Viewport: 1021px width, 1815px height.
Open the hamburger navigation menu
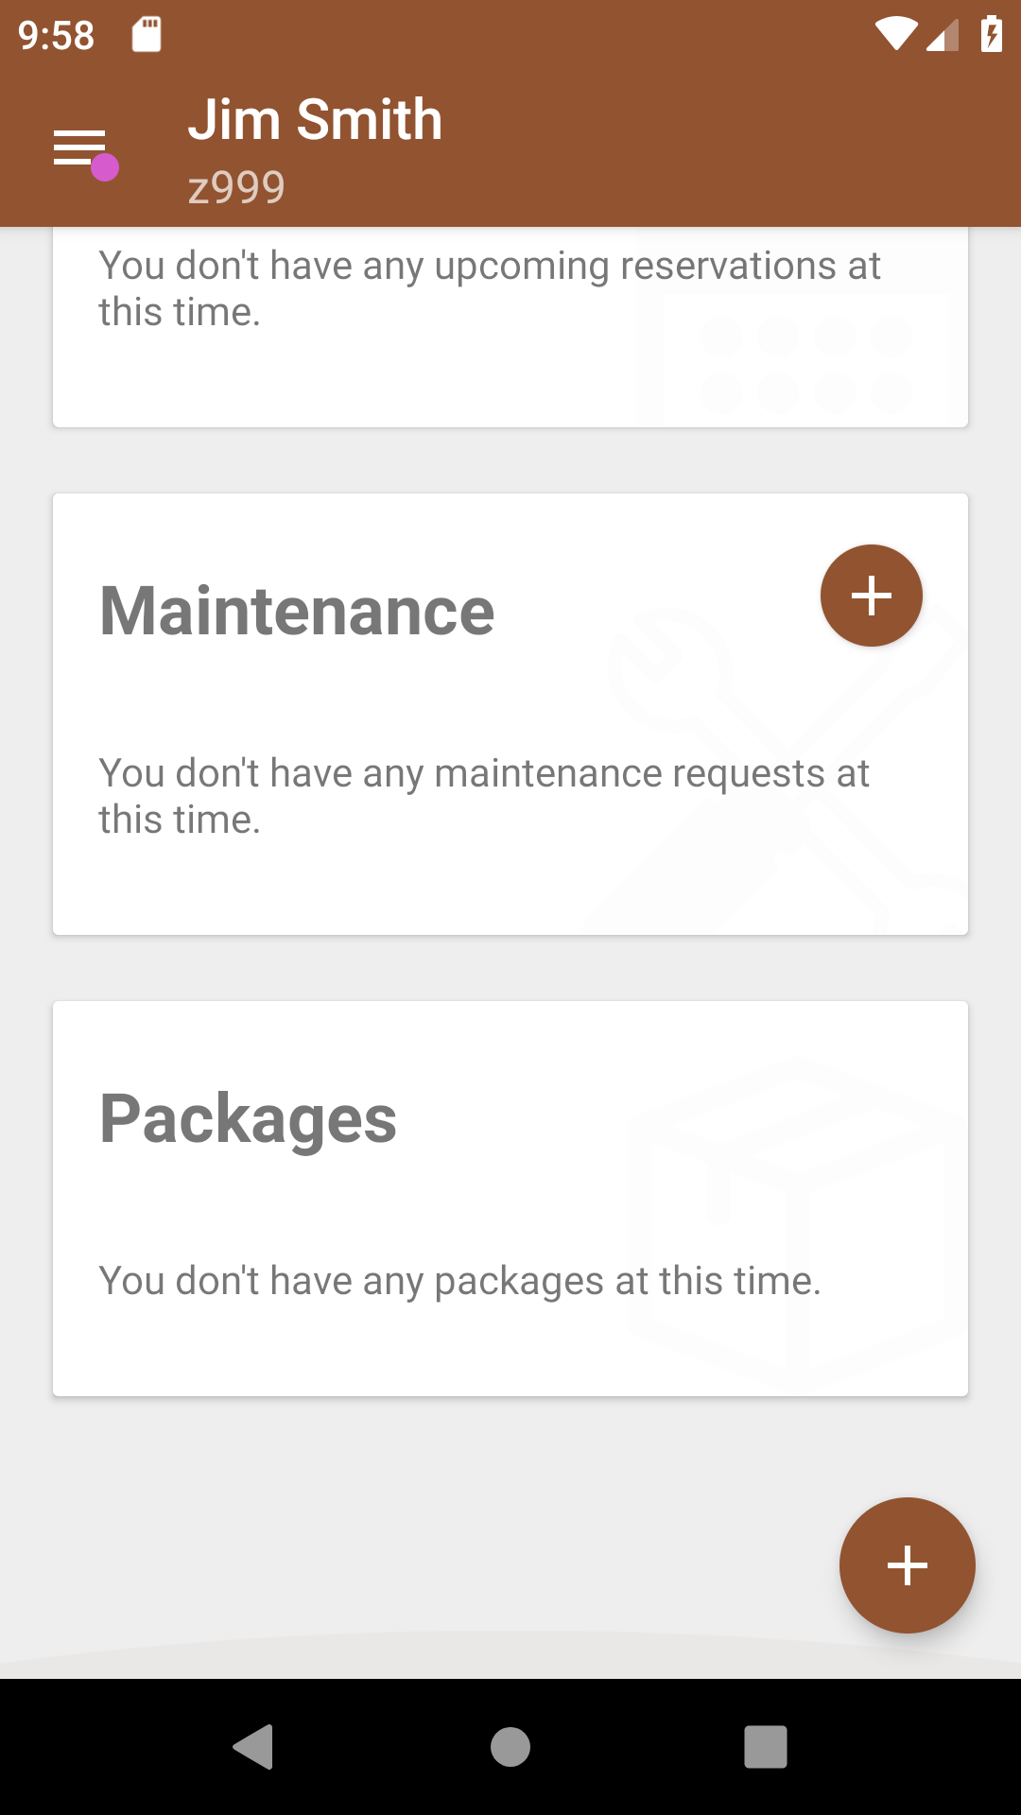(79, 148)
